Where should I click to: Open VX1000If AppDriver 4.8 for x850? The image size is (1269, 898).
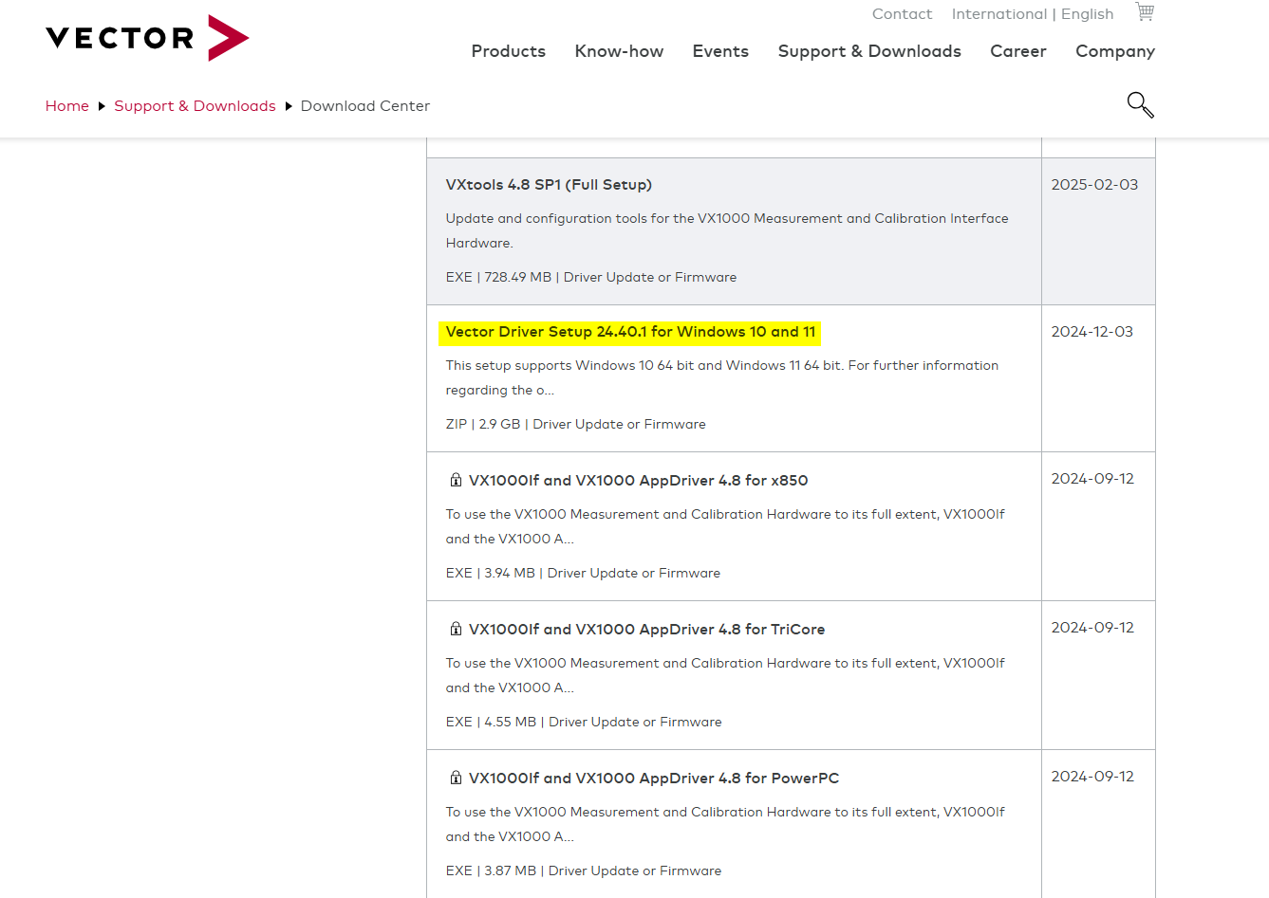(x=638, y=481)
